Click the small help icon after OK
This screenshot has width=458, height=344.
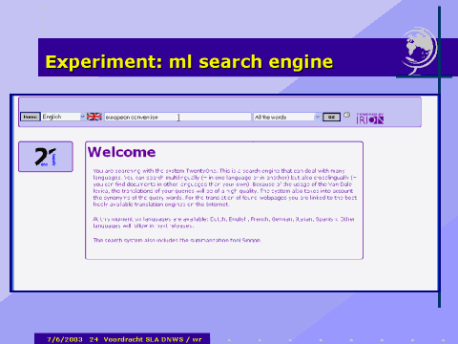(347, 115)
